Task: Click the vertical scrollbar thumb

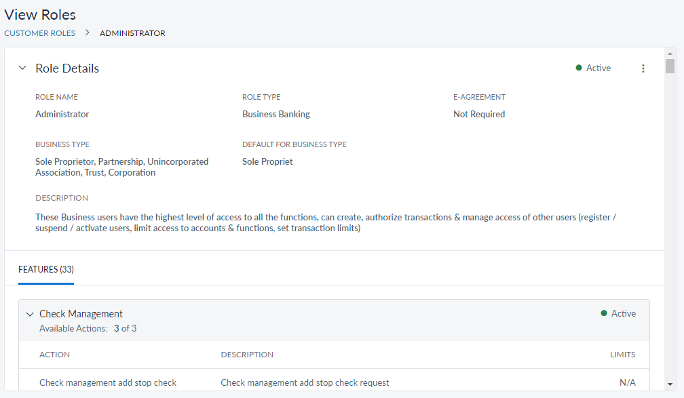Action: 670,66
